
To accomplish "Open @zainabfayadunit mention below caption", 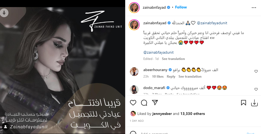I will pyautogui.click(x=158, y=52).
